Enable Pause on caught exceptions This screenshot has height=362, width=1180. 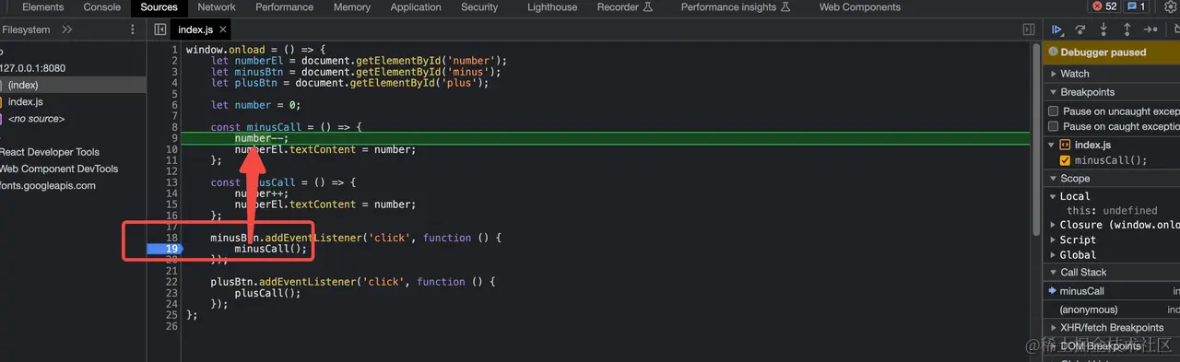pyautogui.click(x=1053, y=126)
